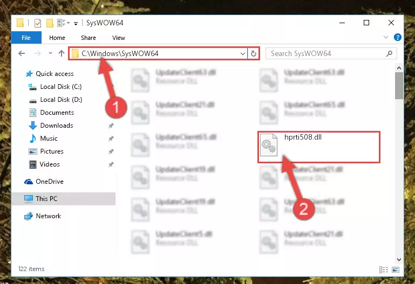Open the address bar history dropdown
Viewport: 415px width, 284px height.
(242, 54)
